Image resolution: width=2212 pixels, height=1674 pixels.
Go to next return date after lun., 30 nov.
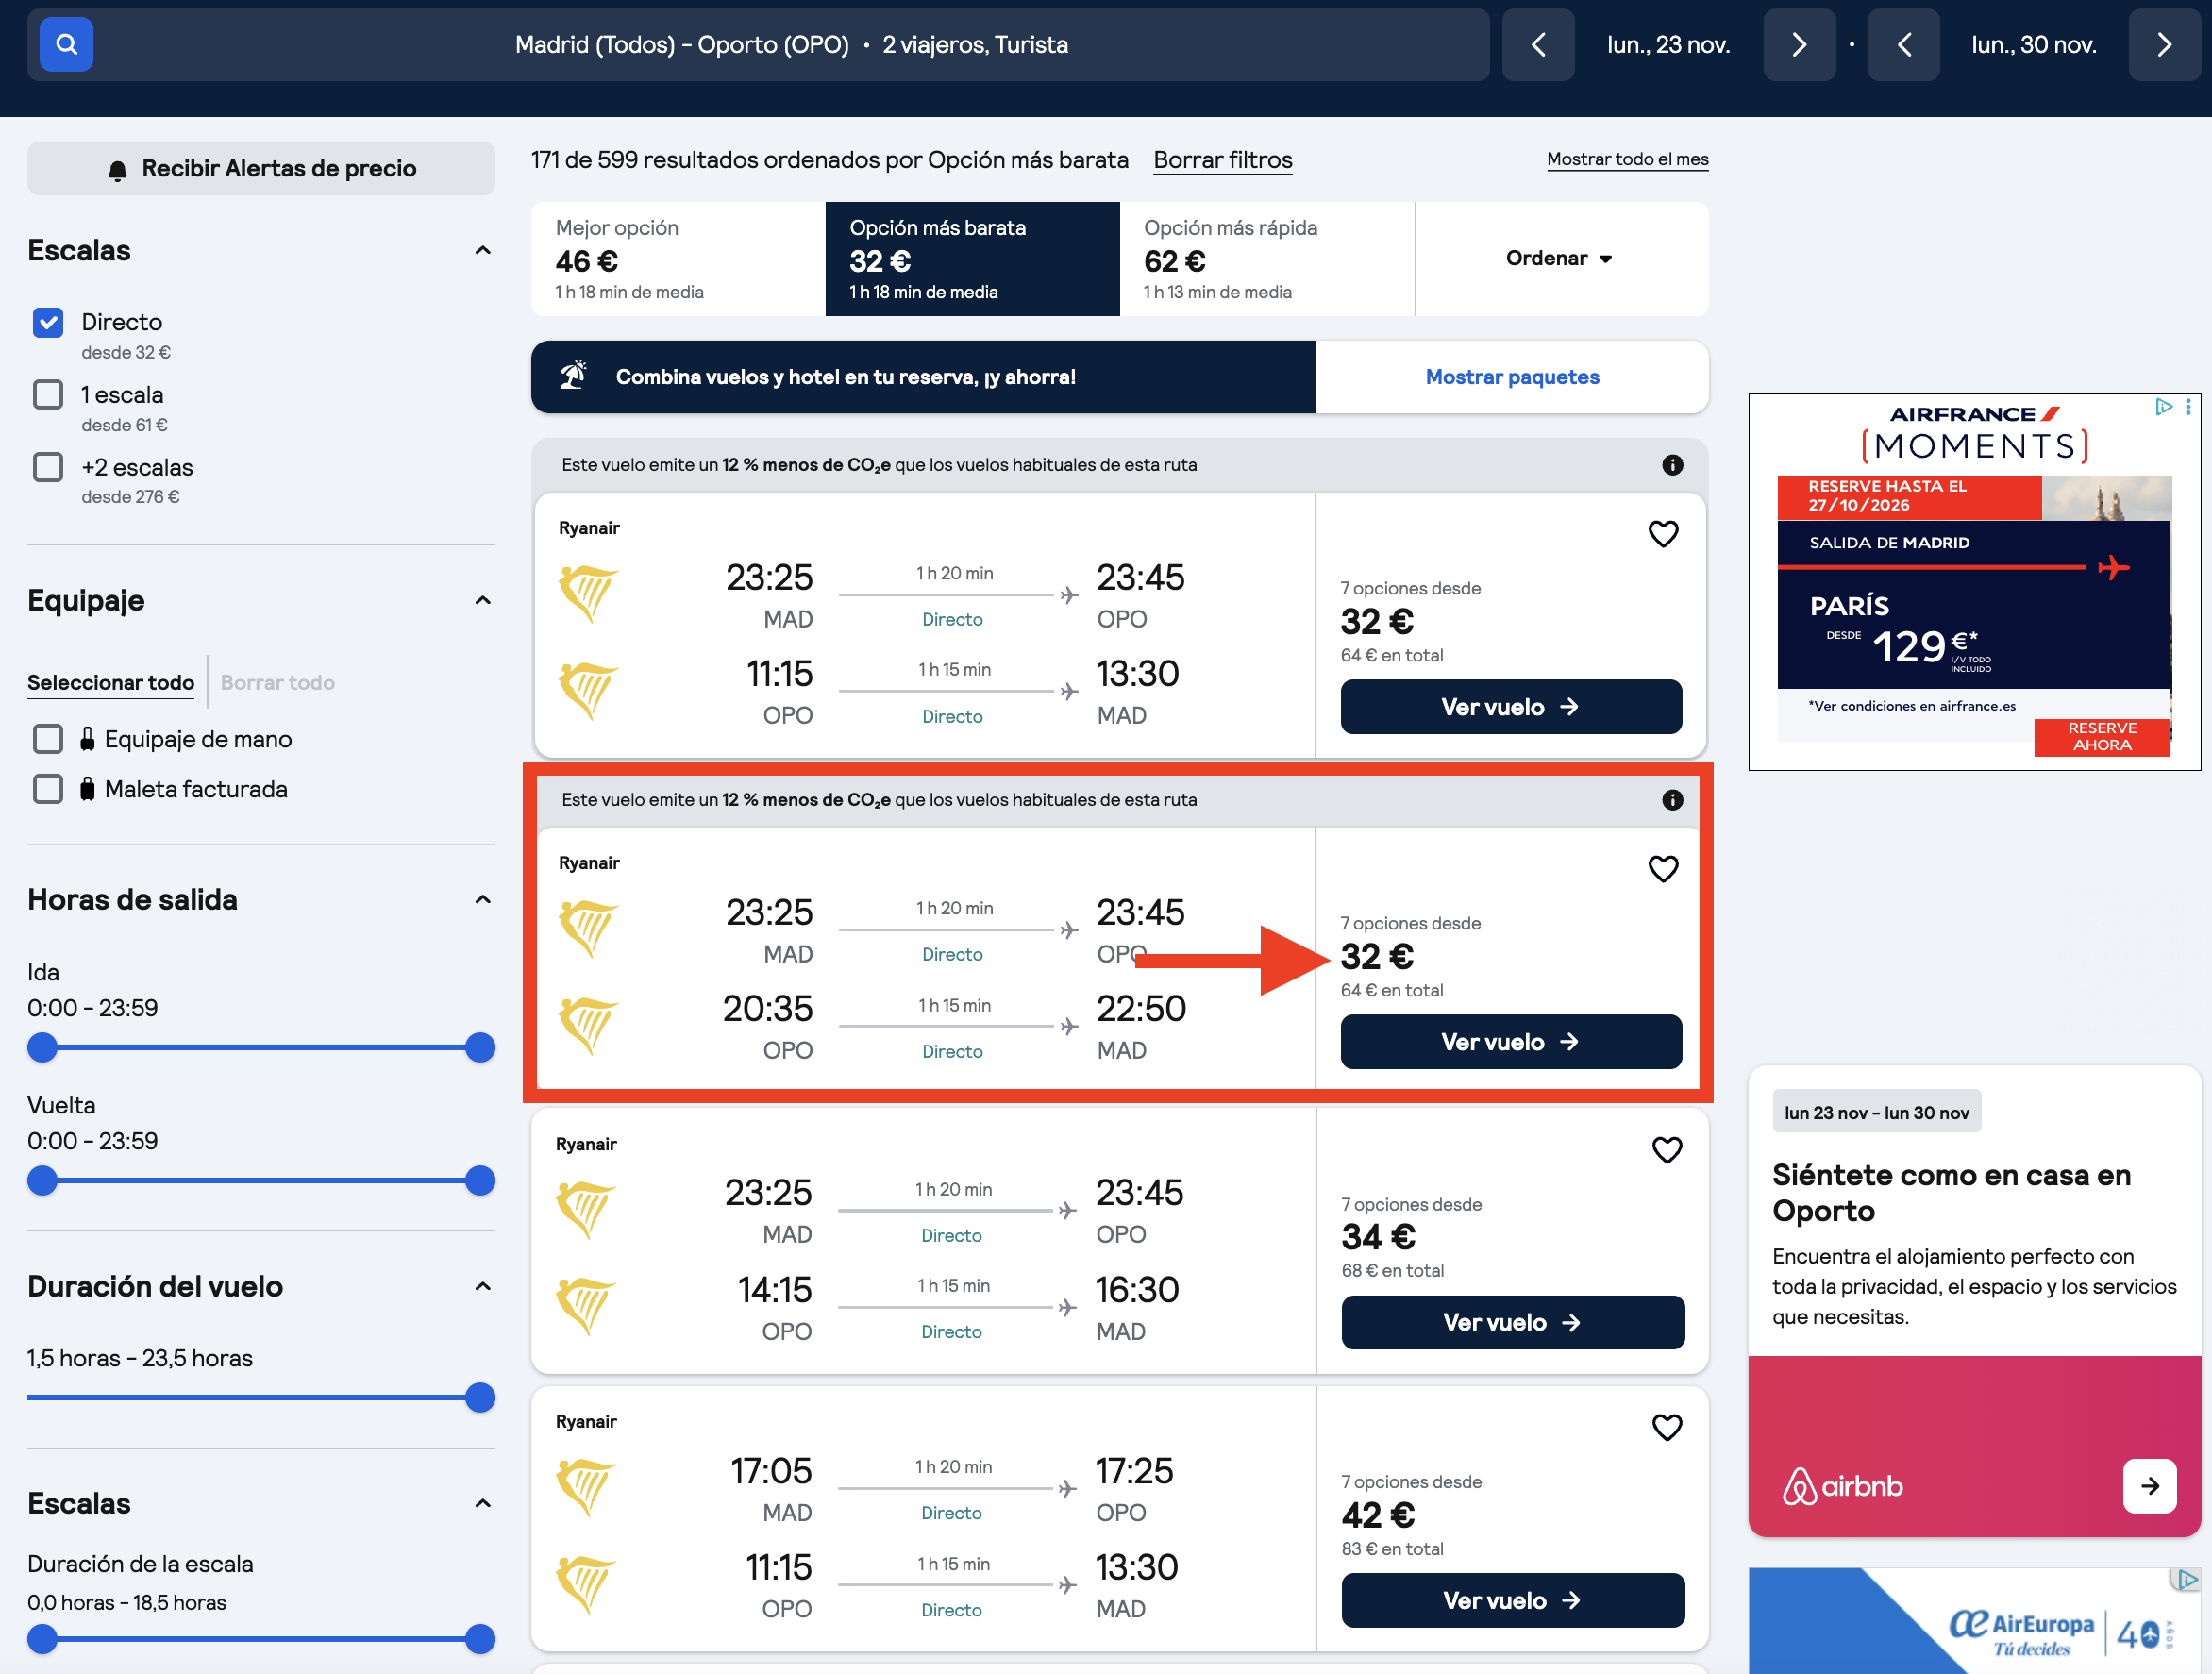(x=2163, y=44)
